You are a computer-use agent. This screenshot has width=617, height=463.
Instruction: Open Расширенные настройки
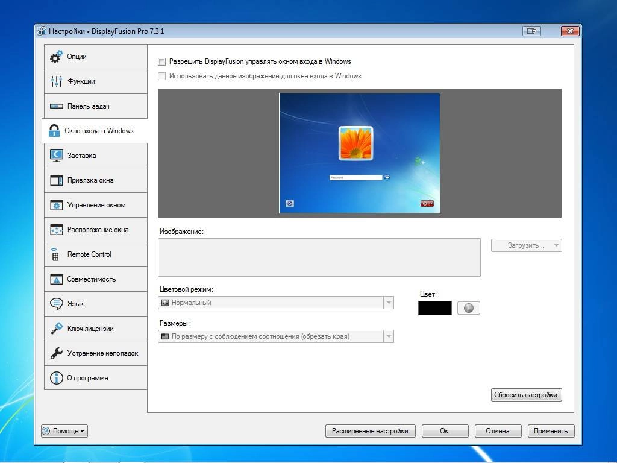coord(370,431)
